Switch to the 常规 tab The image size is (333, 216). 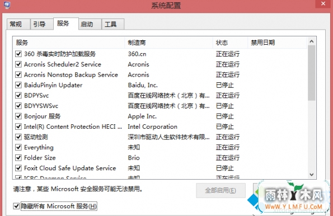[x=18, y=24]
